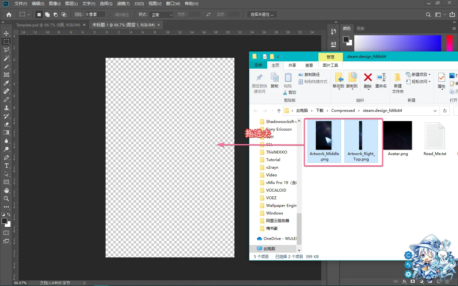Open Explorer quick access toolbar customize arrow
Image resolution: width=458 pixels, height=286 pixels.
278,57
